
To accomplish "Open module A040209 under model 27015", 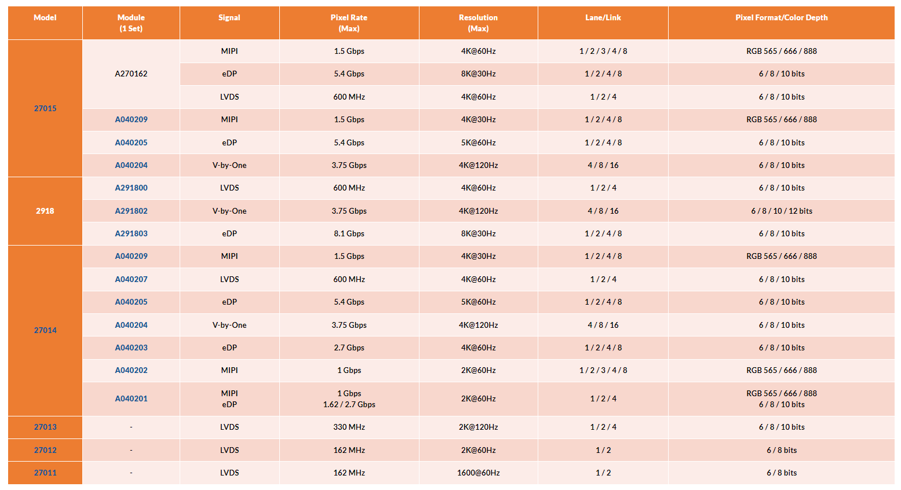I will pos(131,119).
